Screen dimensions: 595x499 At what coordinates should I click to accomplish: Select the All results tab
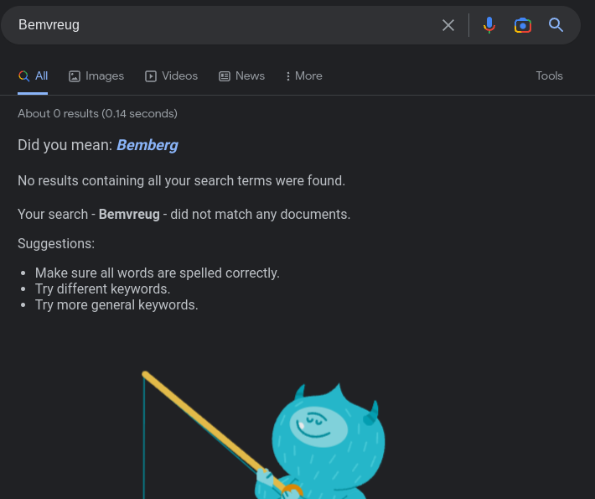tap(41, 76)
